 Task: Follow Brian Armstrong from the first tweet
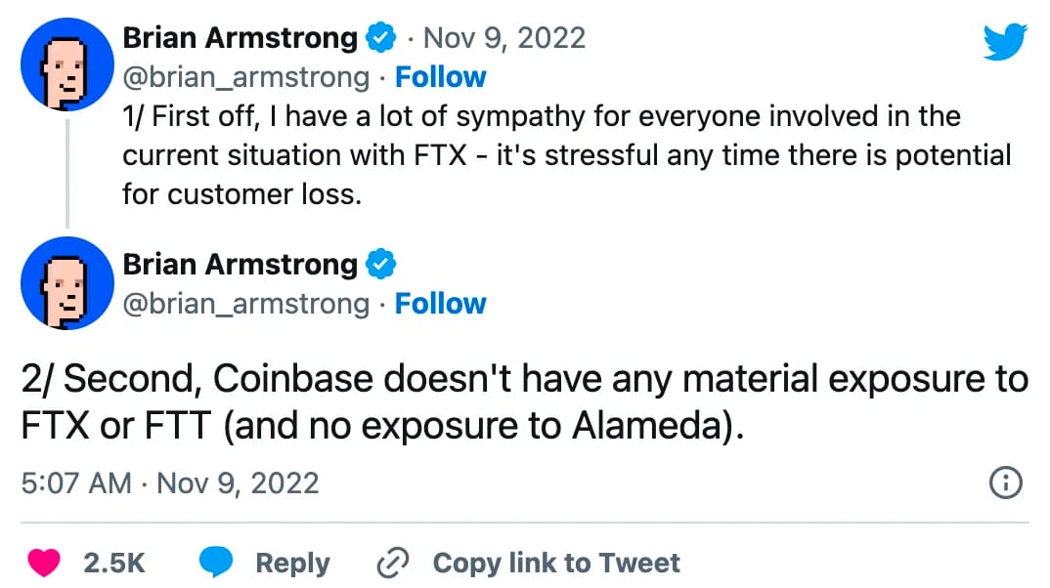[x=440, y=77]
